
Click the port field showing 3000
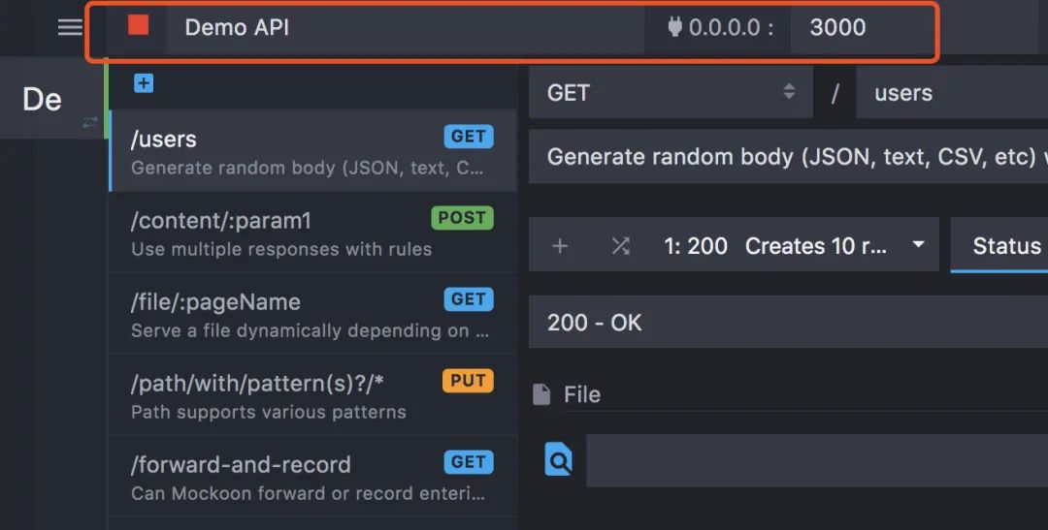click(863, 28)
